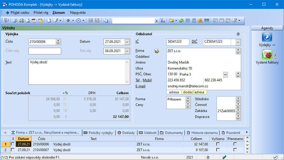Tick X checkbox for row 21SV00007
The image size is (284, 160).
click(13, 150)
